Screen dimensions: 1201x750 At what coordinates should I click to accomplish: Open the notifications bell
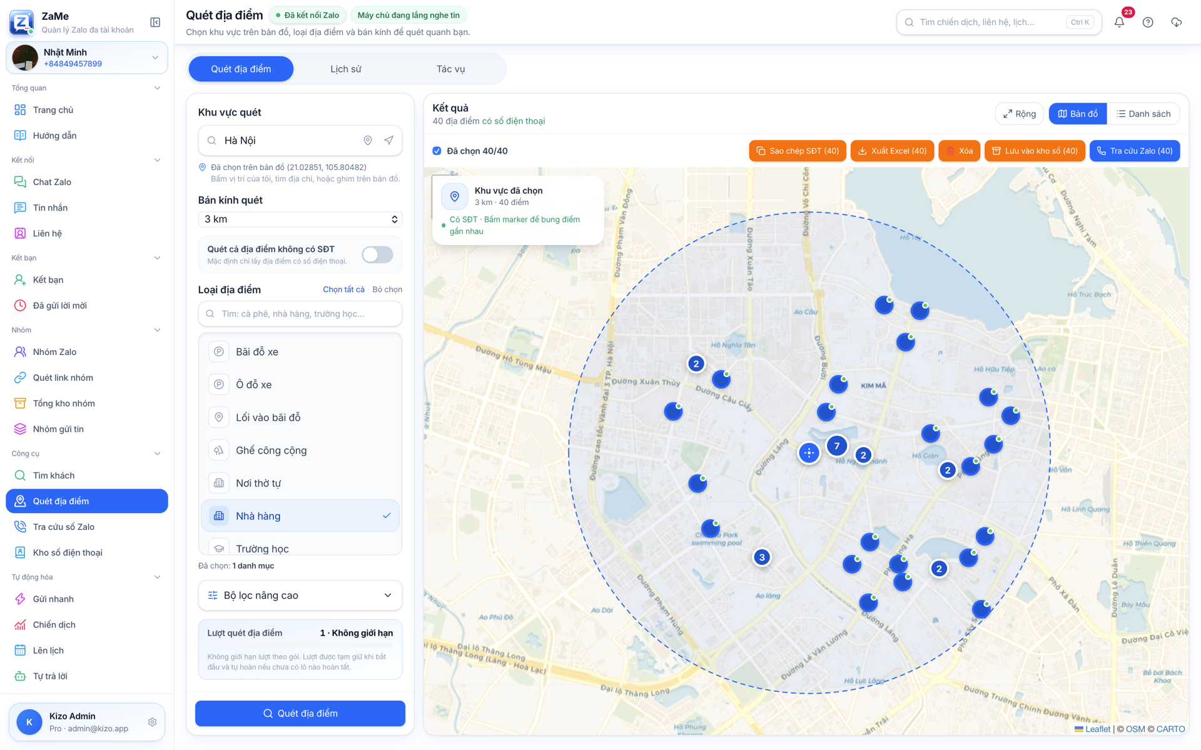pos(1119,22)
